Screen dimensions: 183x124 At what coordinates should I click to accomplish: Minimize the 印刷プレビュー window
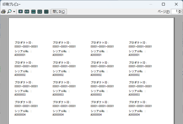[151, 4]
